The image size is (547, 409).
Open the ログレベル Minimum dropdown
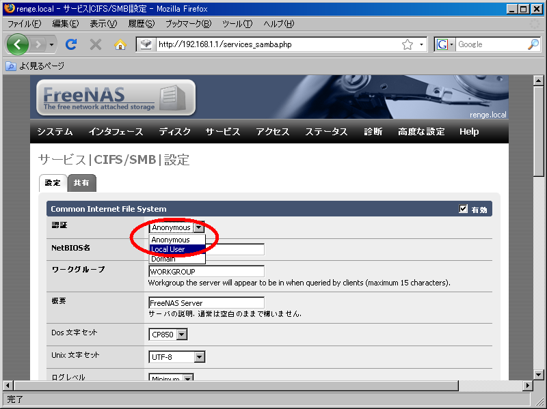171,378
